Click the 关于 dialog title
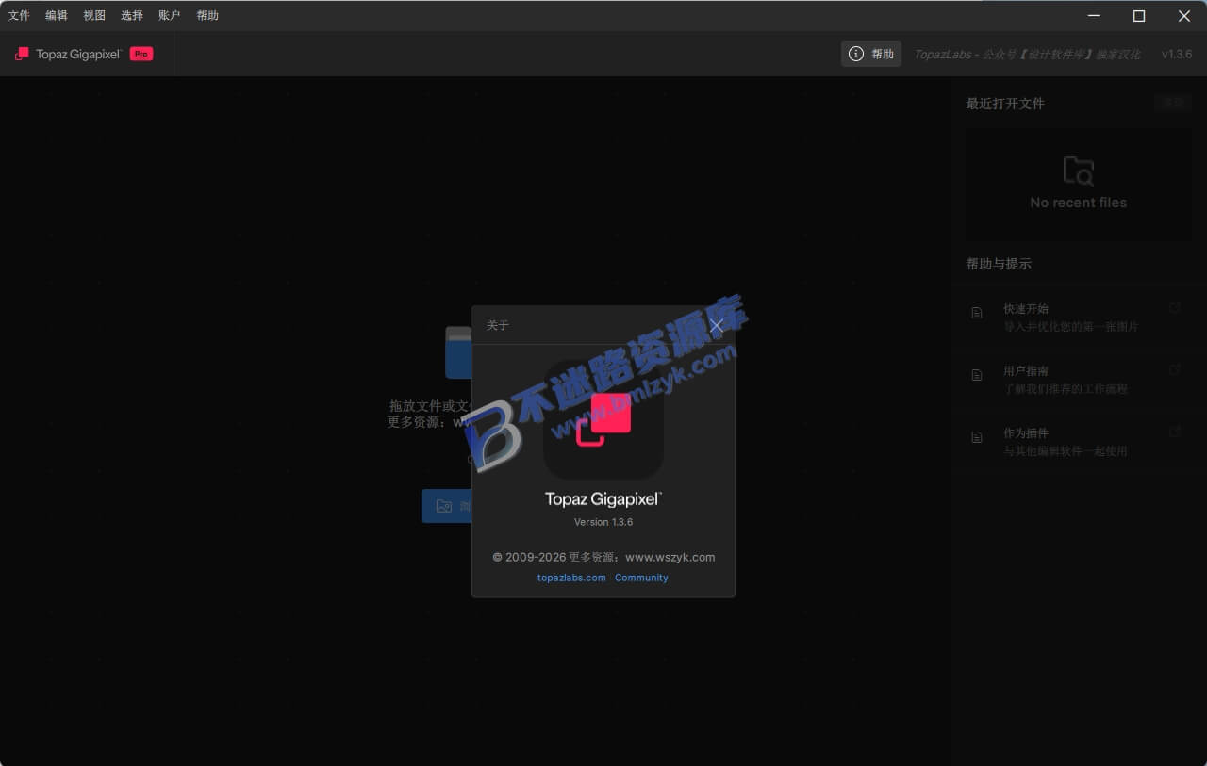This screenshot has height=766, width=1207. click(x=498, y=325)
